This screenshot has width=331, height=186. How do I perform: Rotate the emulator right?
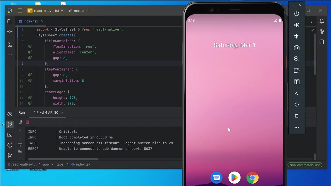pos(297,82)
